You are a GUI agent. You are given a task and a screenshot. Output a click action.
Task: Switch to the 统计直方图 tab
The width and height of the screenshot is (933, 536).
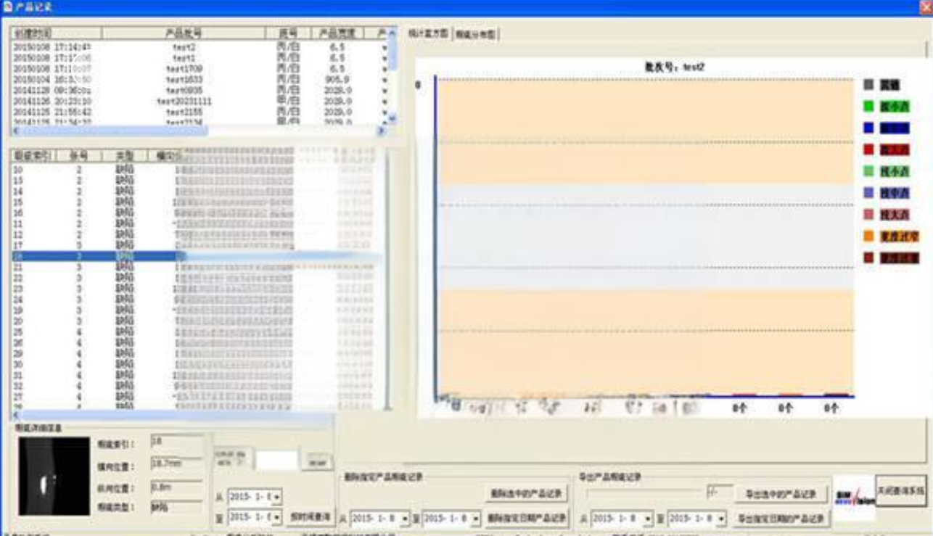point(428,34)
